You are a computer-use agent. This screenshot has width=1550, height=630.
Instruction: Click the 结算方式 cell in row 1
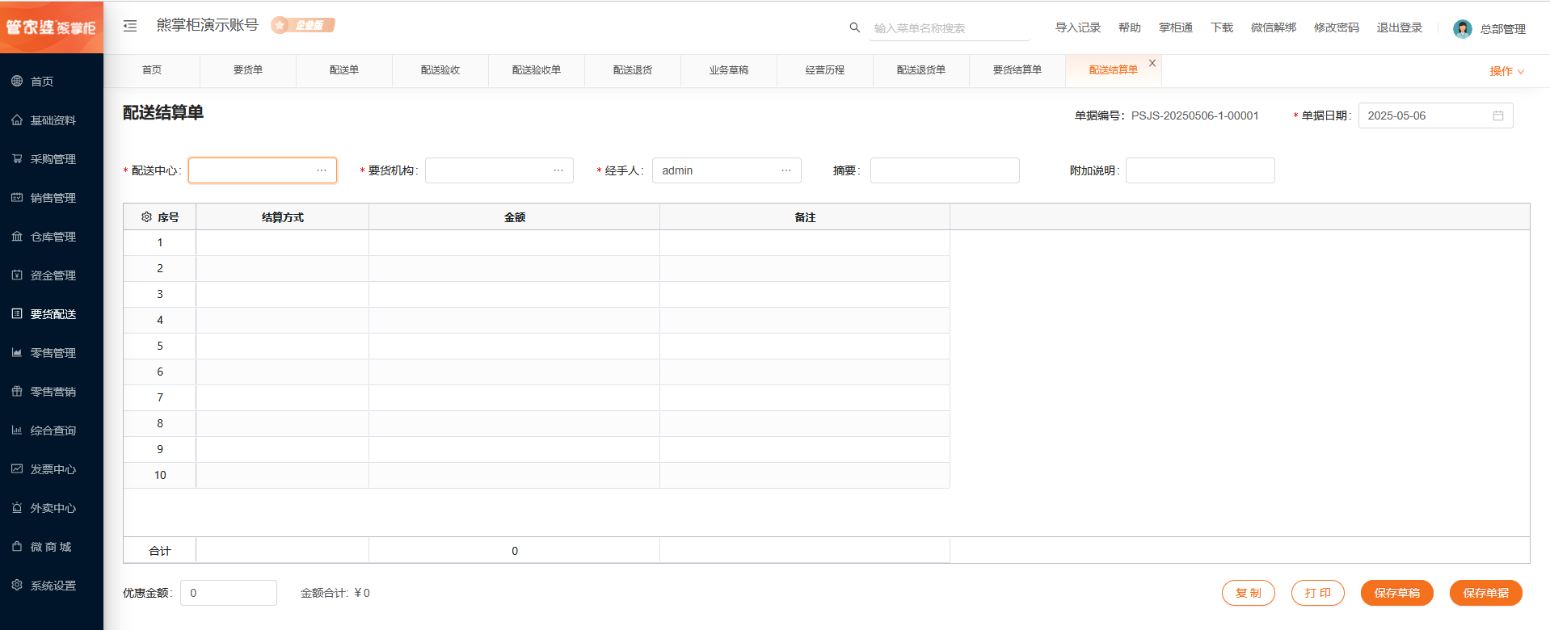[282, 242]
